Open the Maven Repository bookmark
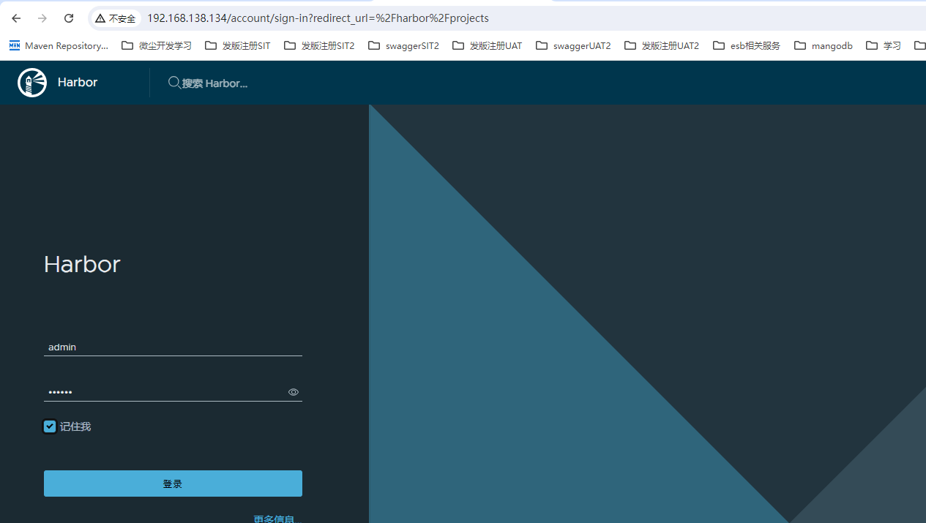Image resolution: width=926 pixels, height=523 pixels. point(59,45)
